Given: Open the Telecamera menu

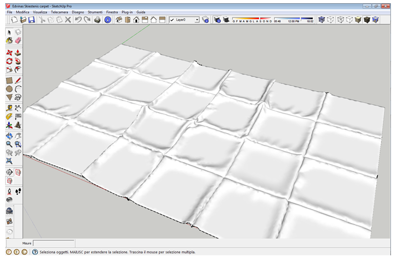Looking at the screenshot, I should (59, 12).
